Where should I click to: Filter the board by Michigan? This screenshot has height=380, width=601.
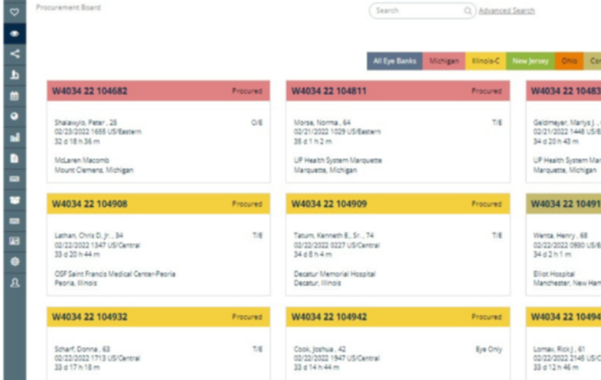(444, 62)
